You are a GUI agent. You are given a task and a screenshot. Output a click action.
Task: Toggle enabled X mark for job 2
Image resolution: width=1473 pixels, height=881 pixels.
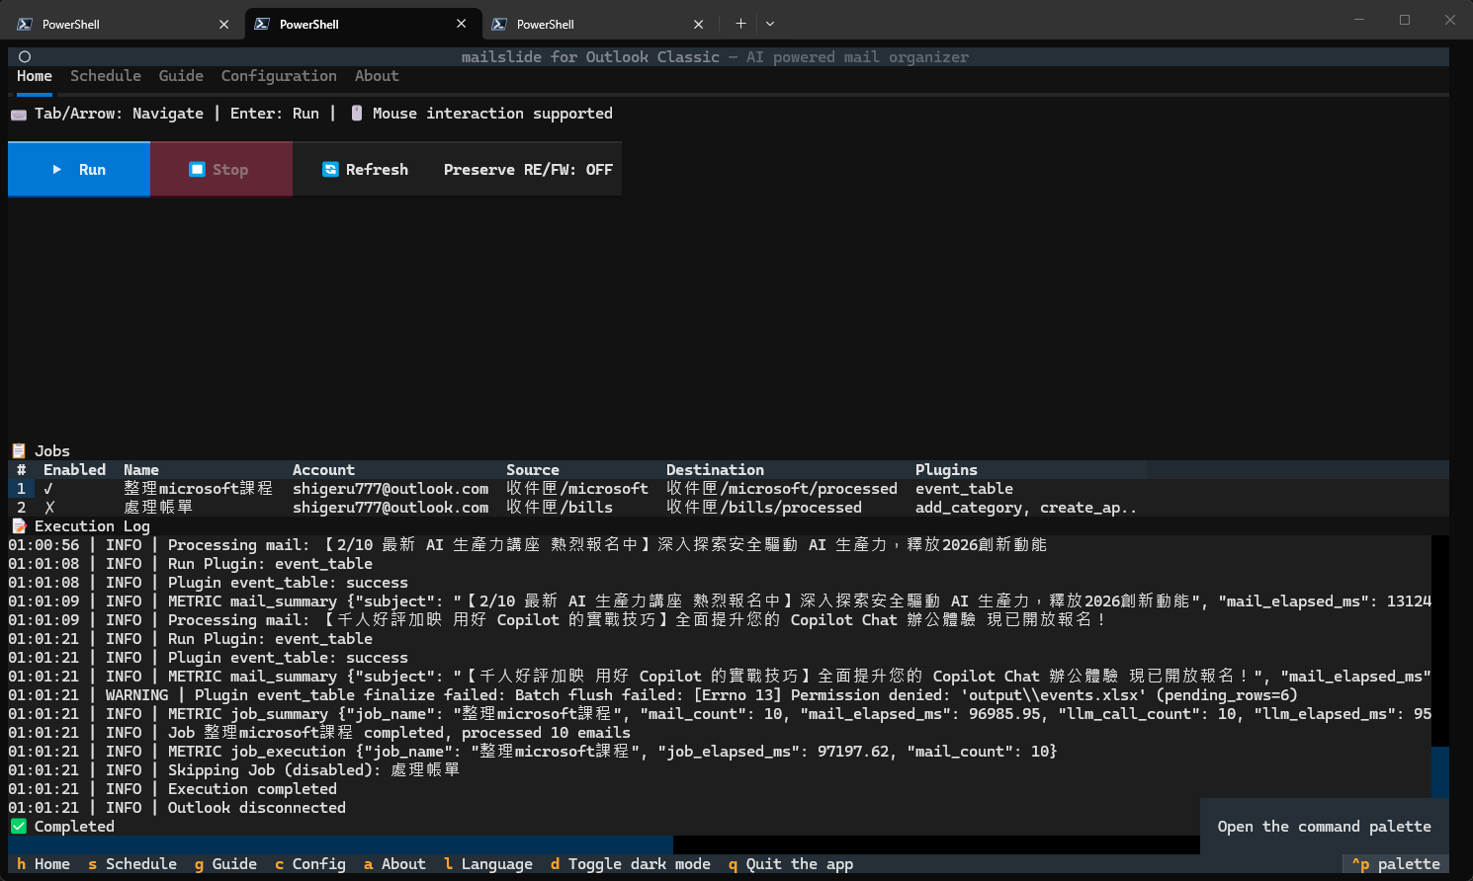tap(48, 508)
